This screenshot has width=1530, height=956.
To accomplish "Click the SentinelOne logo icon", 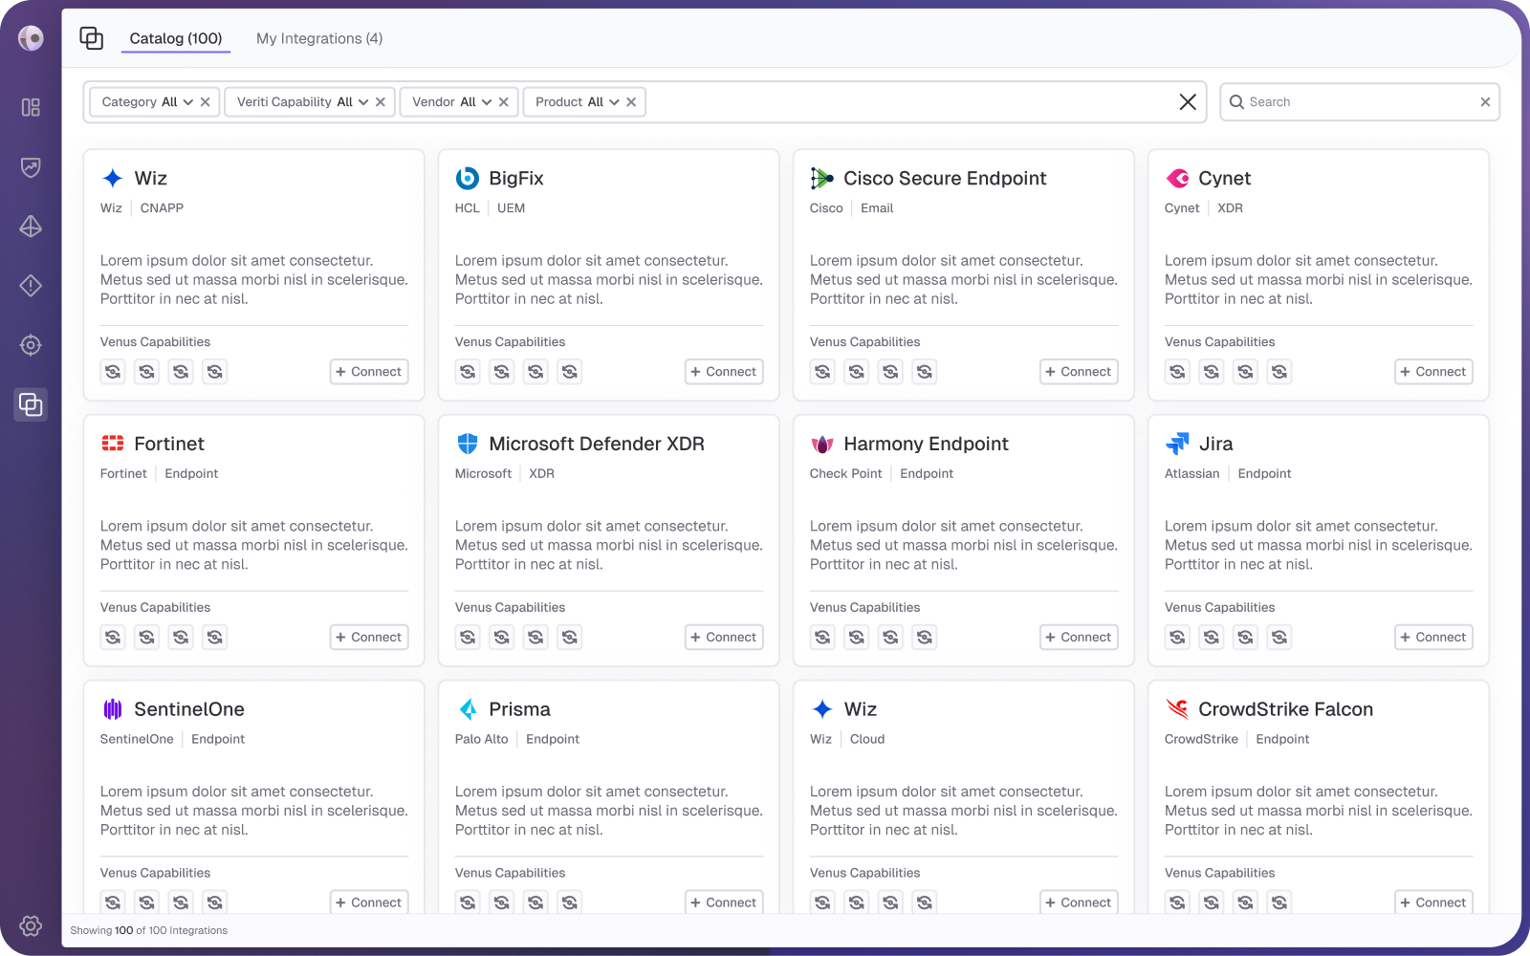I will [113, 708].
